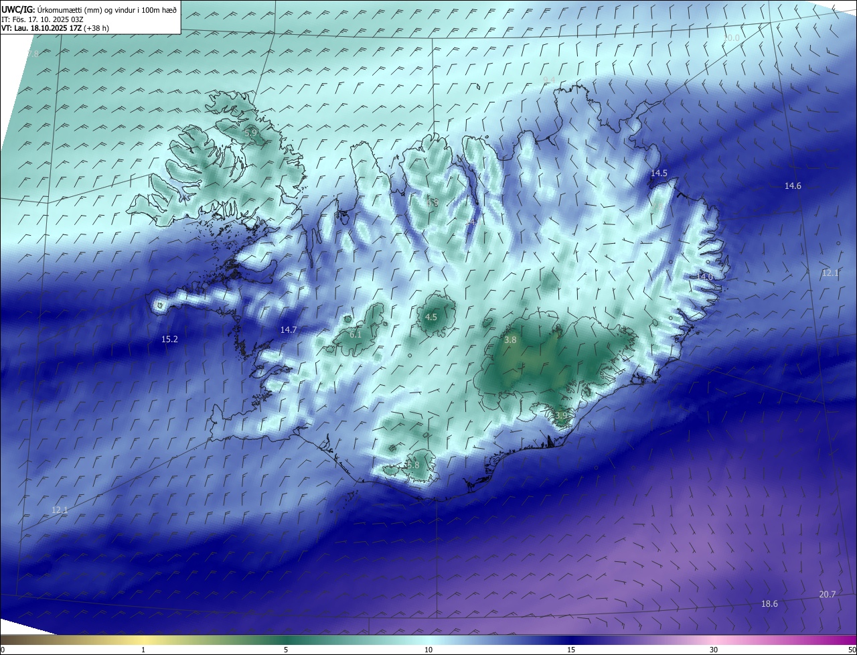
Task: Click the 'VT: Lau. 18.10.2025 17Z (+38 h)' line
Action: click(x=55, y=28)
